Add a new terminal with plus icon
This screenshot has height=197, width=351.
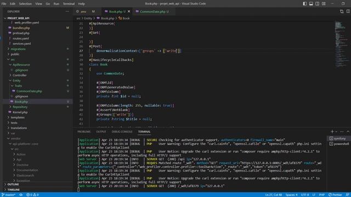[x=332, y=131]
